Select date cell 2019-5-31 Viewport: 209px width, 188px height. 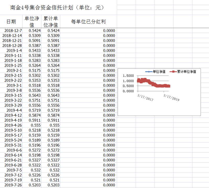(x=11, y=145)
